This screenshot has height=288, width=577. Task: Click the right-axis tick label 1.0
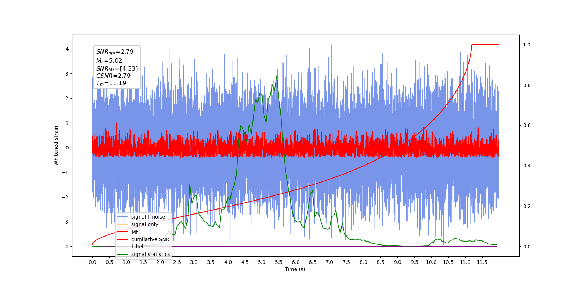(x=527, y=45)
